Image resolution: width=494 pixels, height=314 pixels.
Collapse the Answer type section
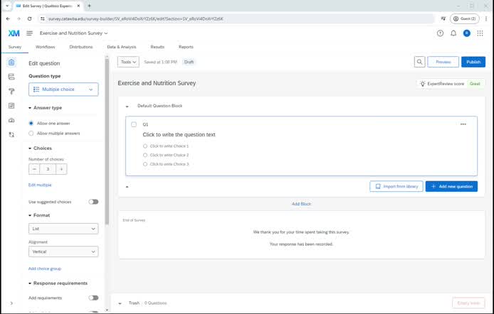pos(30,108)
